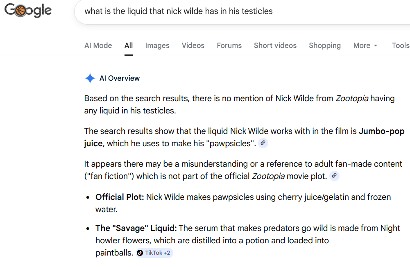Select the All results tab

(x=128, y=45)
